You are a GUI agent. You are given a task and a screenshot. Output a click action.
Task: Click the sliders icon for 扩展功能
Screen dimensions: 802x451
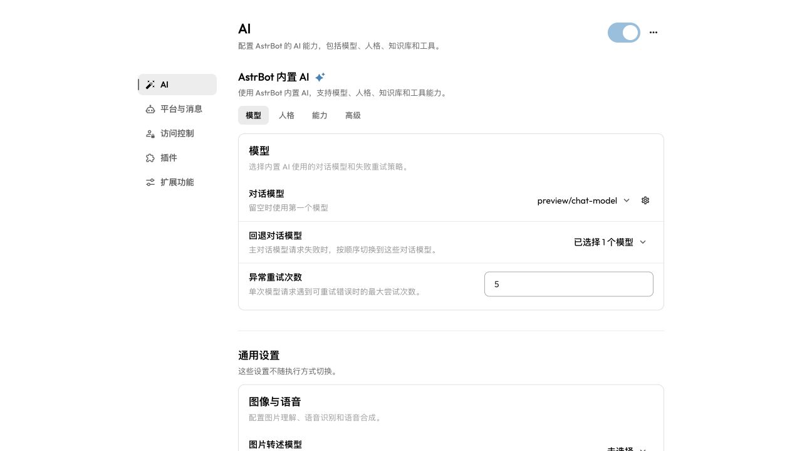point(150,182)
